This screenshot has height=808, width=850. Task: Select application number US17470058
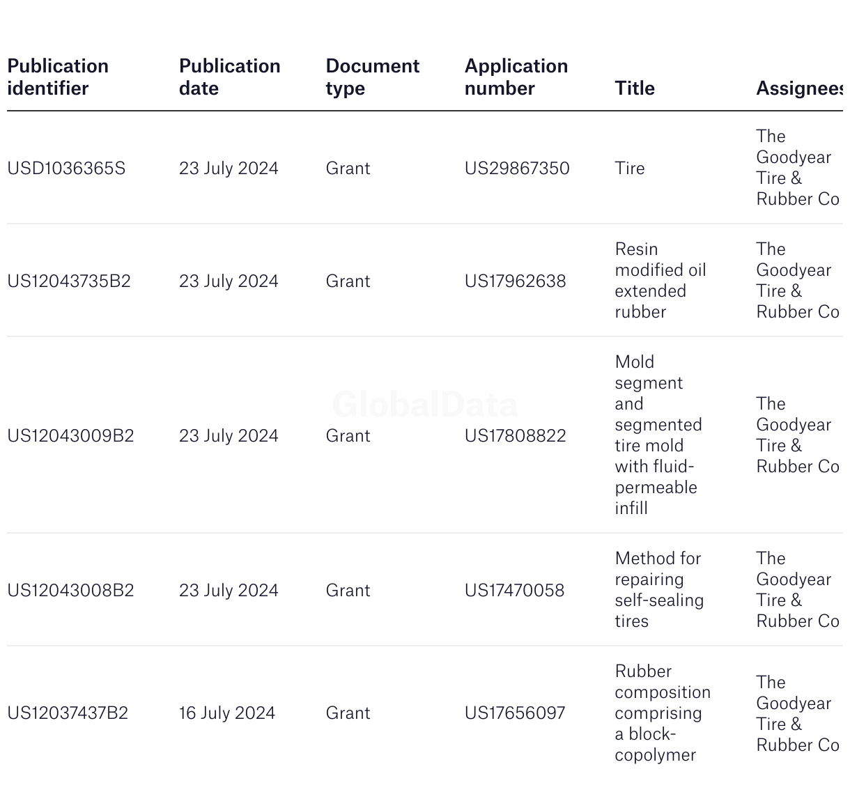[514, 591]
